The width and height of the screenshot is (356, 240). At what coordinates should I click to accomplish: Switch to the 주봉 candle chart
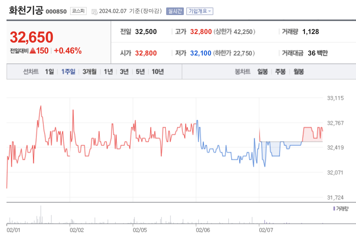[280, 72]
